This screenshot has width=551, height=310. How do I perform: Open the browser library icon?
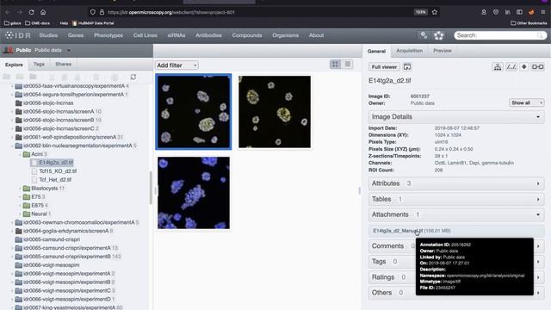tap(507, 12)
